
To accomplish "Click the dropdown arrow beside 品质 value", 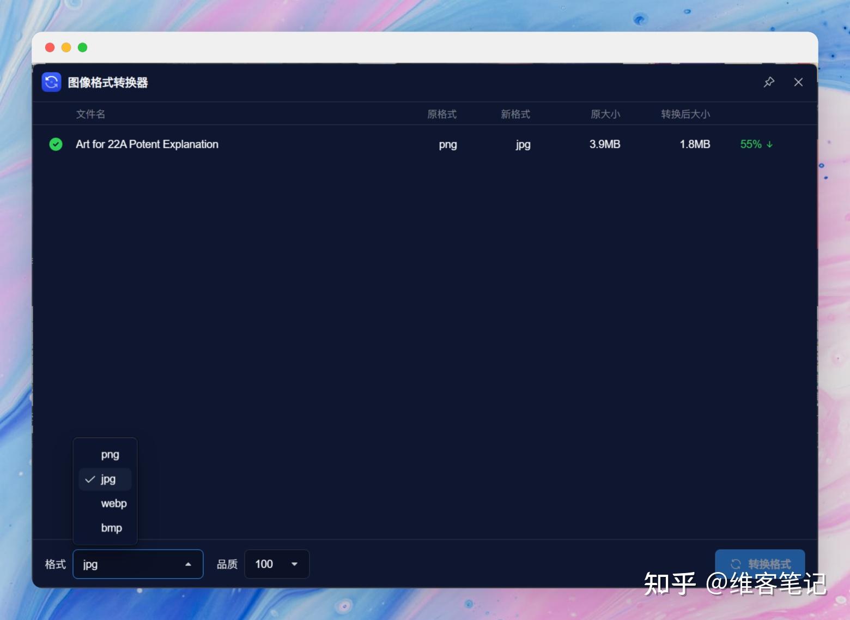I will pyautogui.click(x=294, y=564).
